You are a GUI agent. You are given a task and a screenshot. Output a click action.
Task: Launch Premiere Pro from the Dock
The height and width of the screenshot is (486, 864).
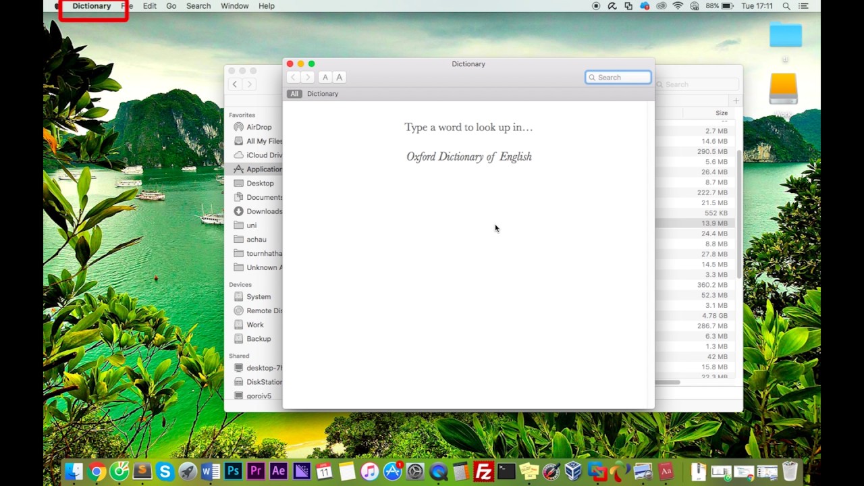click(x=256, y=471)
